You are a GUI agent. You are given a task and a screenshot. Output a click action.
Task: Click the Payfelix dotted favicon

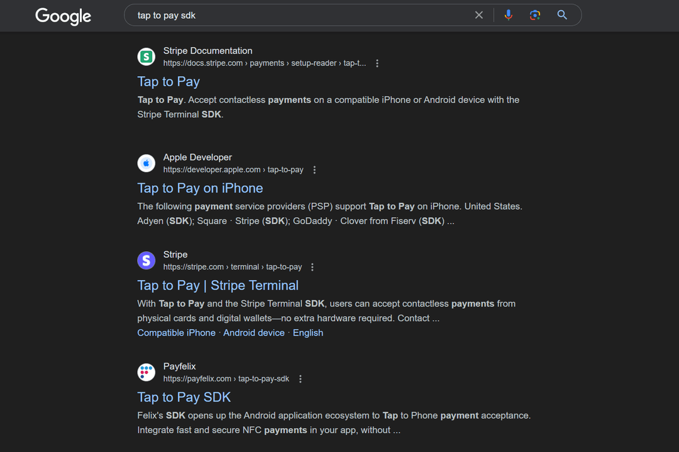(146, 372)
